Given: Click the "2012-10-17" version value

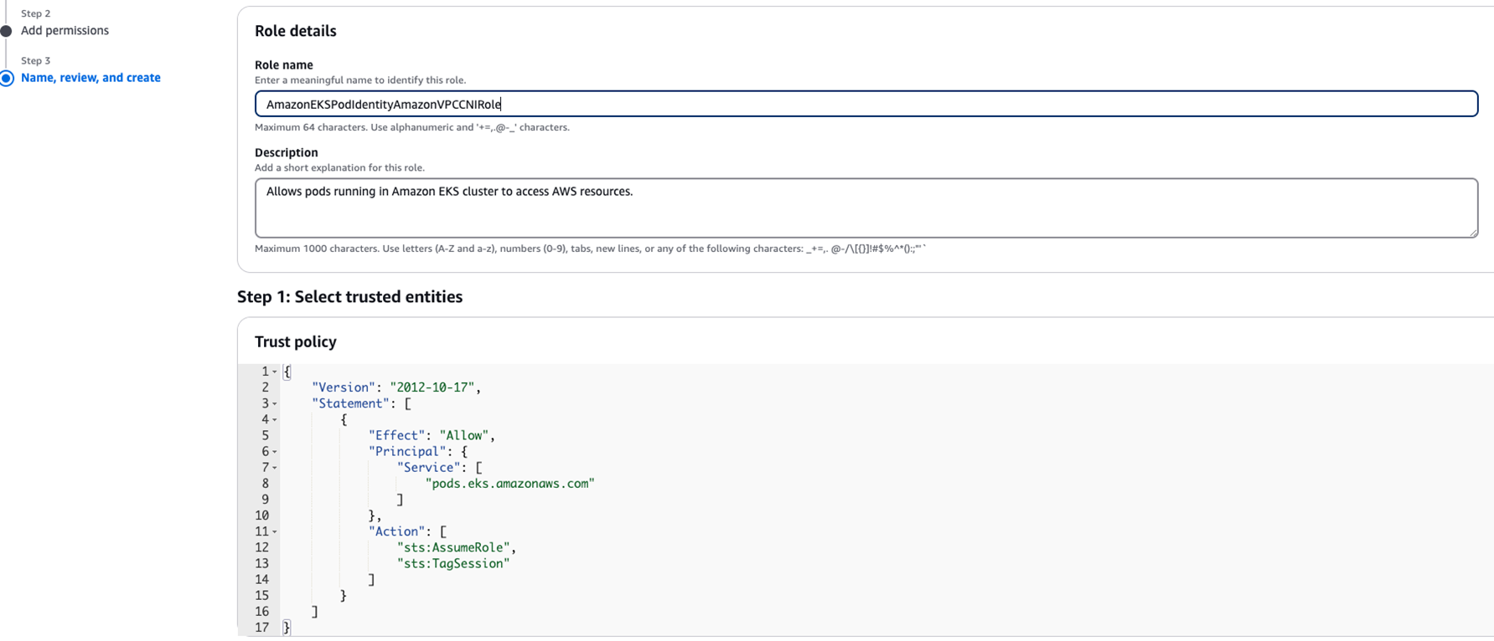Looking at the screenshot, I should tap(432, 387).
